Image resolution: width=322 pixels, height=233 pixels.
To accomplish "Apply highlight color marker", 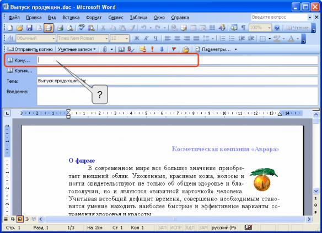I will click(277, 38).
